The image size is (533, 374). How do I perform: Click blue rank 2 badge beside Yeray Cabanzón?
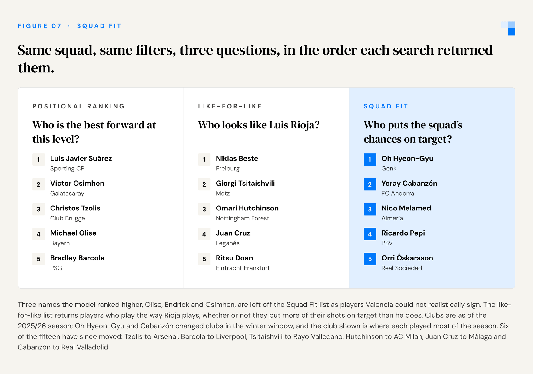370,184
